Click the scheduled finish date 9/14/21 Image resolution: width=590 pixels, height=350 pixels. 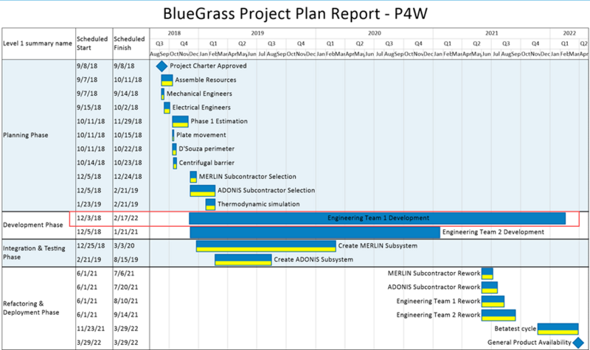pos(126,315)
